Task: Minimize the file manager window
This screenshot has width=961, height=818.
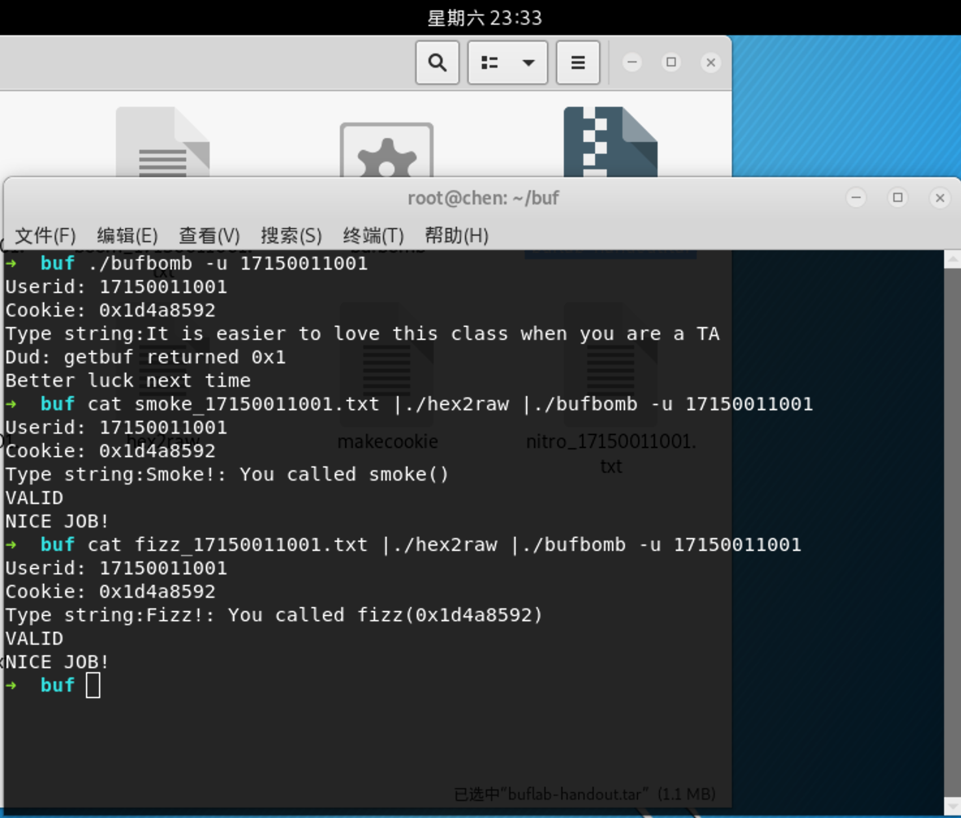Action: tap(632, 63)
